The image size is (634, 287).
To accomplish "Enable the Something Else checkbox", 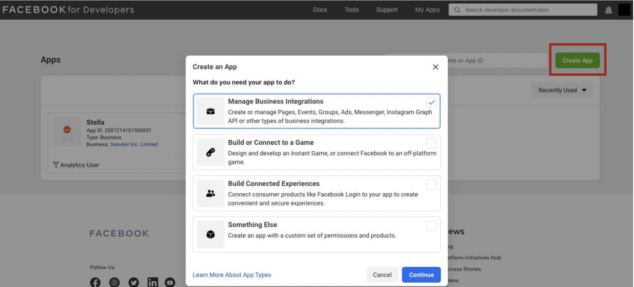I will click(x=432, y=226).
